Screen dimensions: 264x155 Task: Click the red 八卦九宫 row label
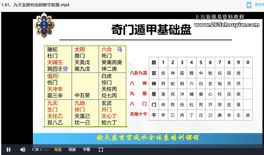tap(138, 73)
